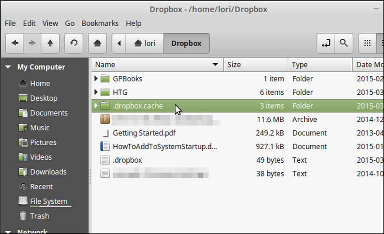Open Pictures in the sidebar
This screenshot has height=234, width=384.
(x=37, y=142)
